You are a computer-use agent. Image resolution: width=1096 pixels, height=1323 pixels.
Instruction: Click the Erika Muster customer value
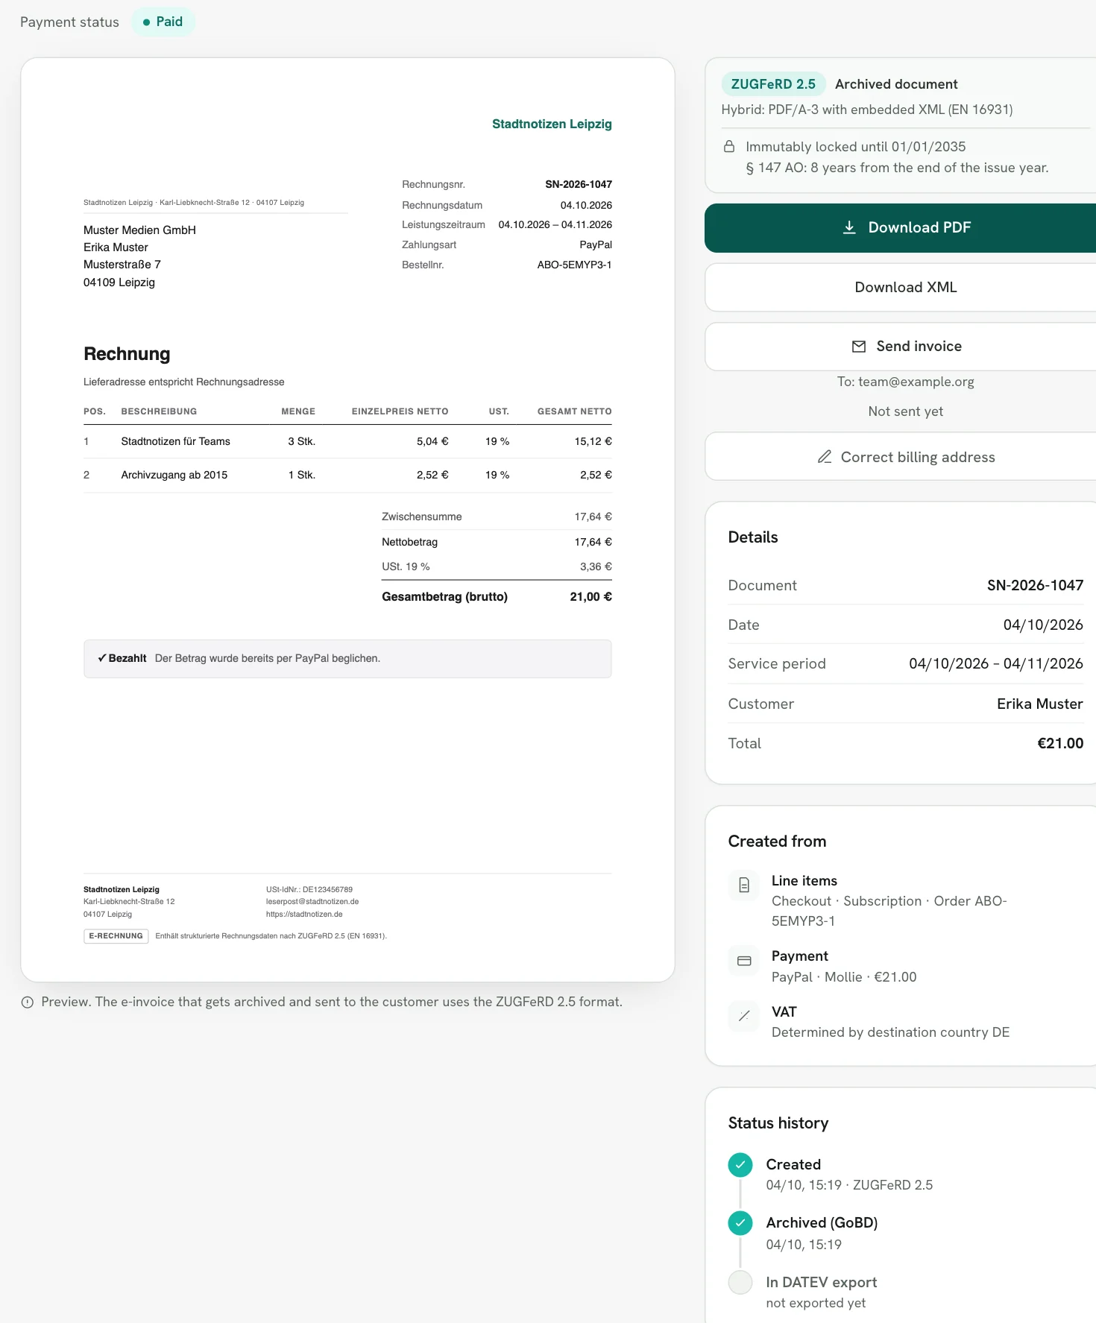(1039, 704)
